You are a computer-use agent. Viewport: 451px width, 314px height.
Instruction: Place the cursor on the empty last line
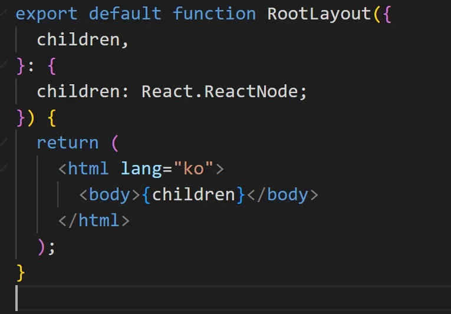233,298
